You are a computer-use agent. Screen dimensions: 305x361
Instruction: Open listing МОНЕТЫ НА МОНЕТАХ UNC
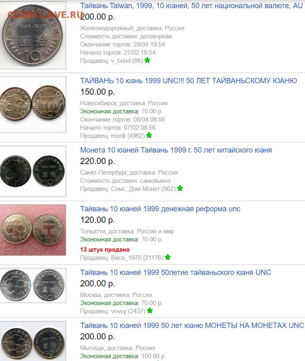[x=192, y=326]
